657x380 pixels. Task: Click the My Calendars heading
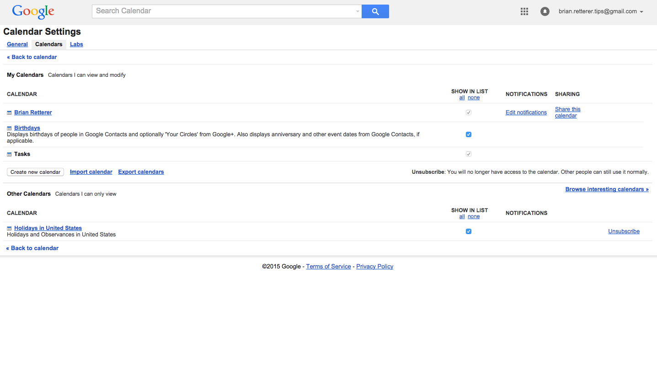click(x=25, y=75)
